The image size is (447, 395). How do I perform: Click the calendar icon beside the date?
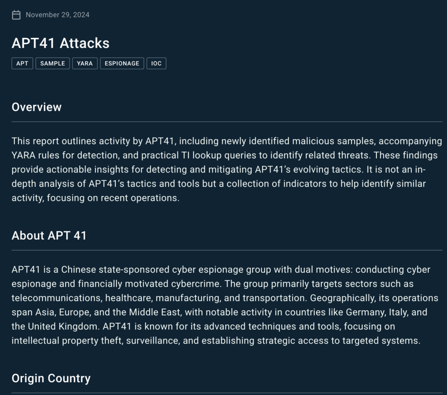(x=16, y=15)
